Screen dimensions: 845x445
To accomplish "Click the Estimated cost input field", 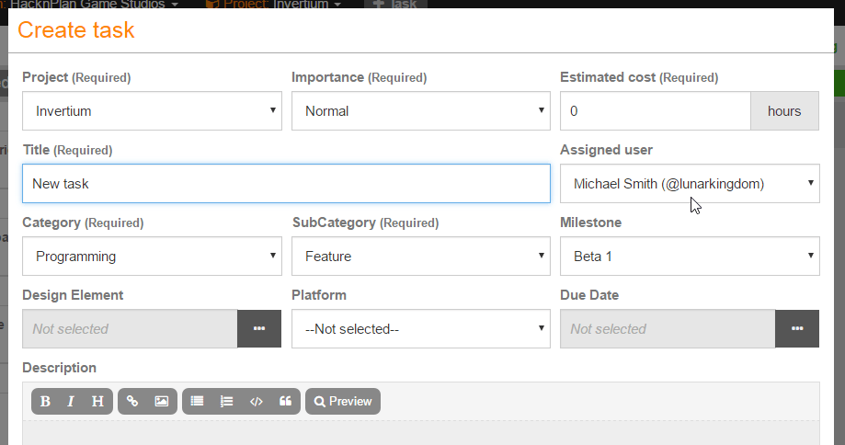I will tap(656, 111).
